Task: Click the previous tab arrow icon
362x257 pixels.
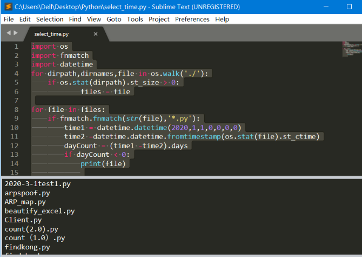Action: point(9,33)
